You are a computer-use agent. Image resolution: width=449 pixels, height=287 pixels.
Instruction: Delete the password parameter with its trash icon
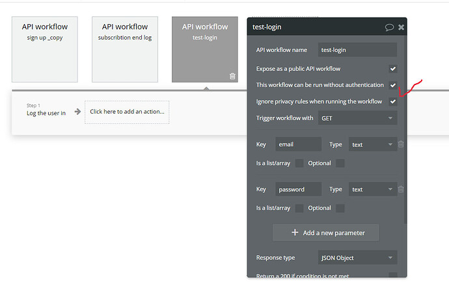click(401, 189)
